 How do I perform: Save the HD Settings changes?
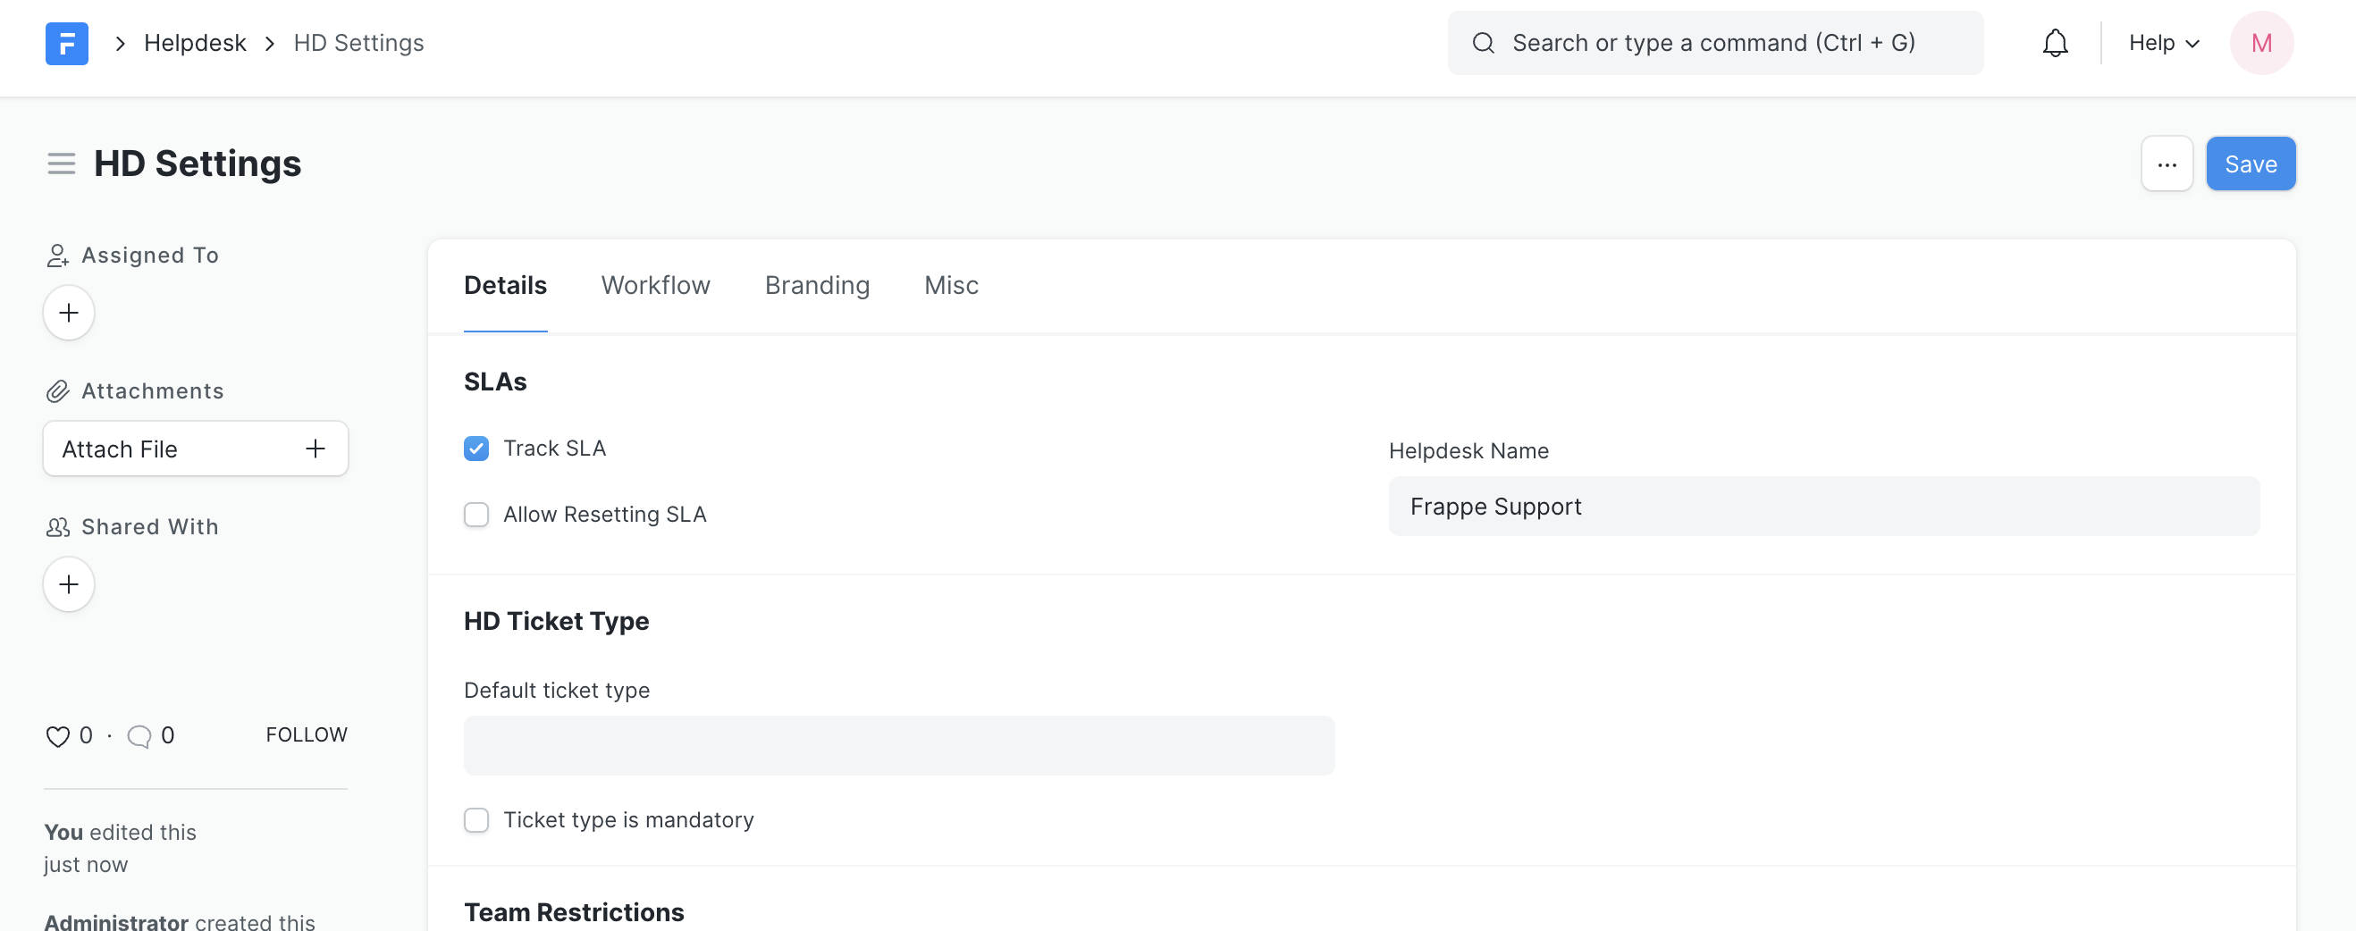click(x=2251, y=164)
